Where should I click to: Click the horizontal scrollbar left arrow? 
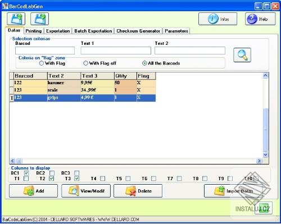click(12, 161)
